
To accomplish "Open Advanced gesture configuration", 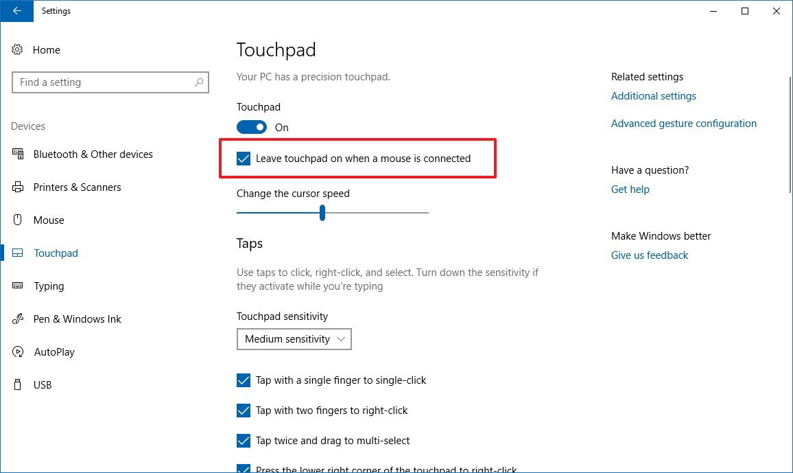I will click(x=683, y=124).
